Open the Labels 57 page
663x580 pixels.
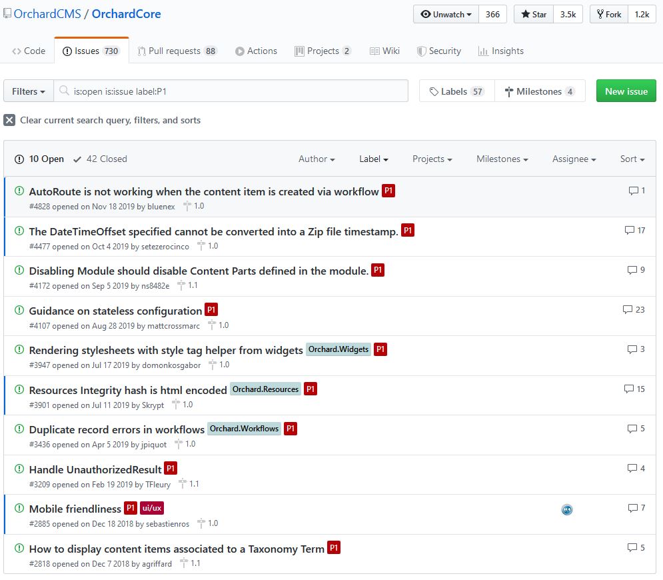click(456, 91)
